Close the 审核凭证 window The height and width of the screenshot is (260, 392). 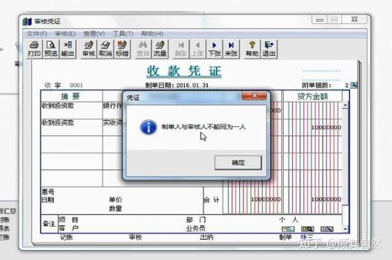355,20
